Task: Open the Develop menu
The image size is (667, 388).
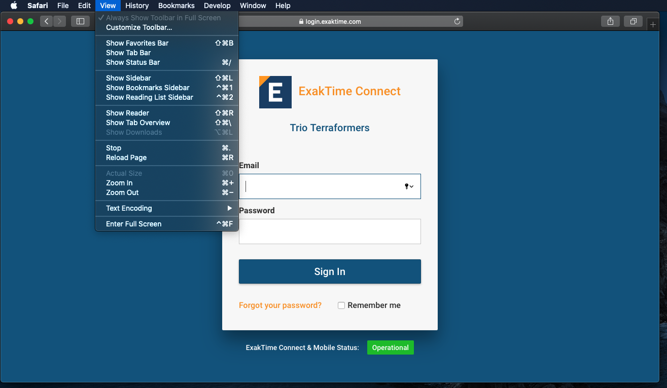Action: pyautogui.click(x=217, y=6)
